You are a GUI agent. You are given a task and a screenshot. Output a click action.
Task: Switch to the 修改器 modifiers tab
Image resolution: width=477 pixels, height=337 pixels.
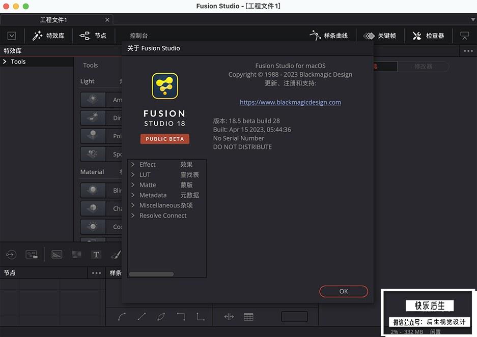tap(423, 67)
